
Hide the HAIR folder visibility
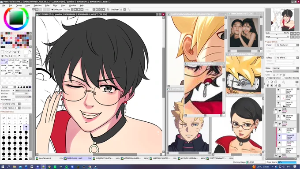[x=276, y=110]
